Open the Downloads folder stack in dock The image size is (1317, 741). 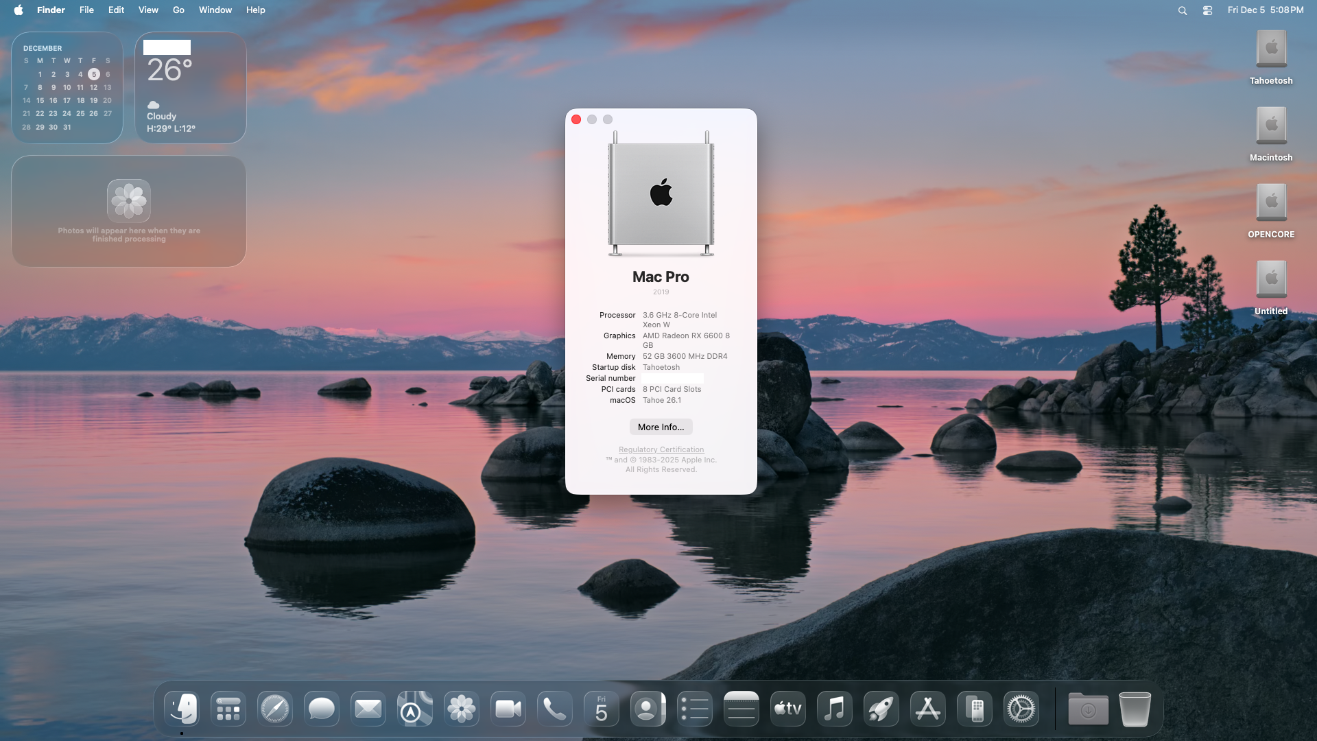[1088, 709]
